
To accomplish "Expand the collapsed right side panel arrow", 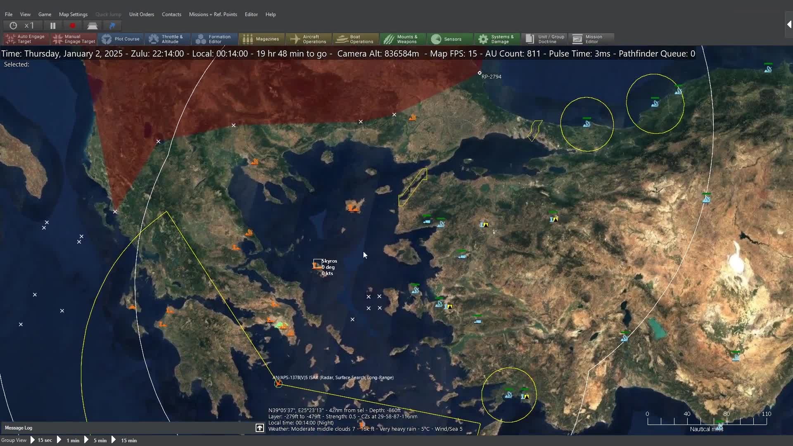I will point(788,25).
